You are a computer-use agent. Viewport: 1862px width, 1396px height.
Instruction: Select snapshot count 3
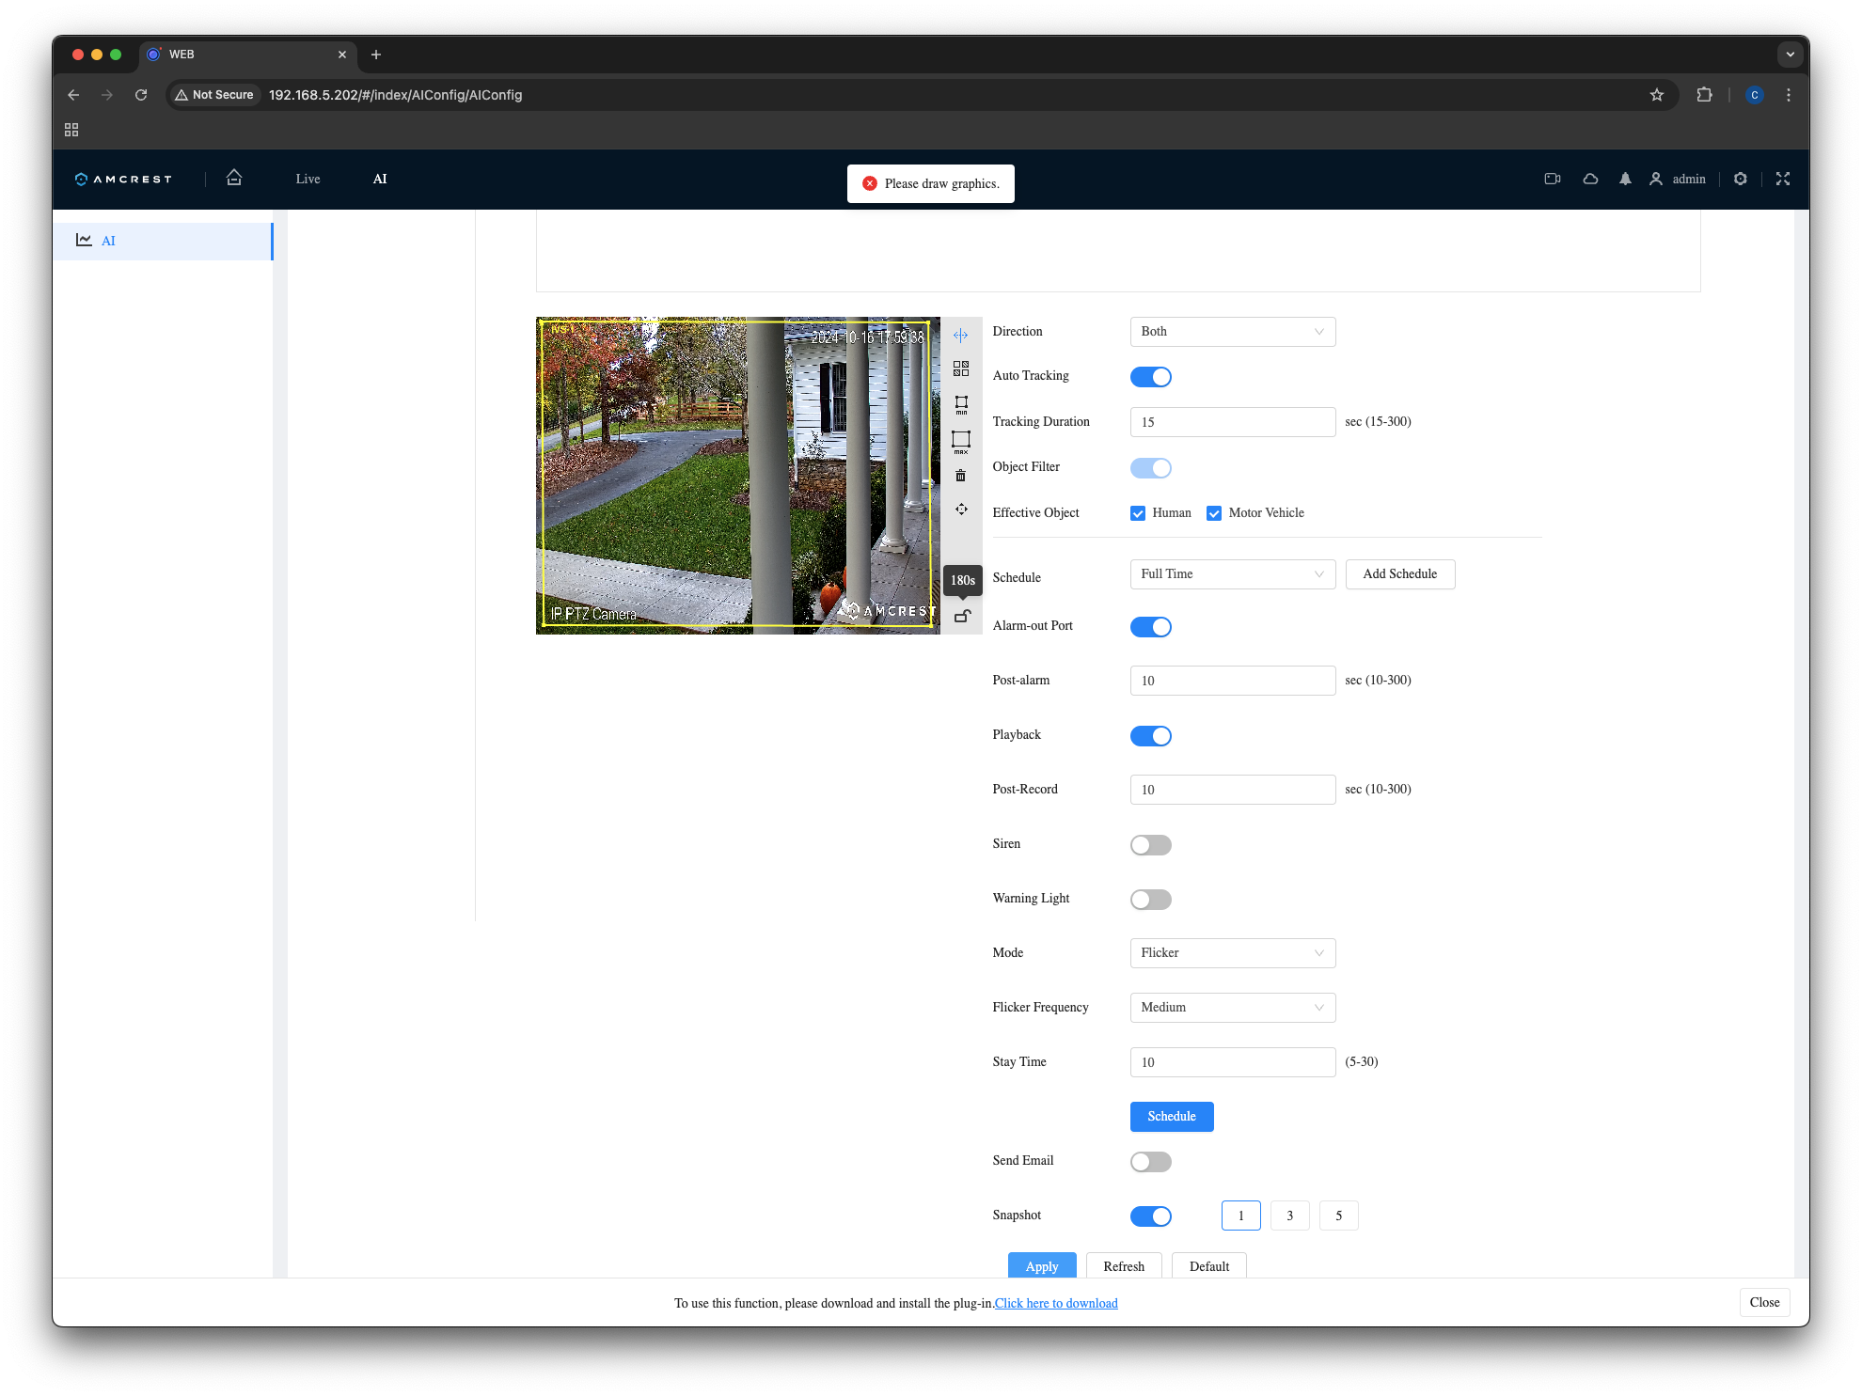click(x=1290, y=1216)
